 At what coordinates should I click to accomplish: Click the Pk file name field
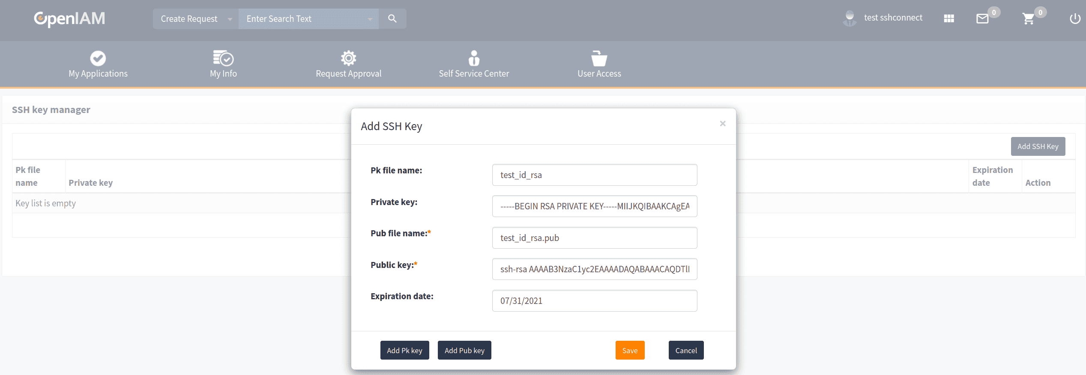594,175
